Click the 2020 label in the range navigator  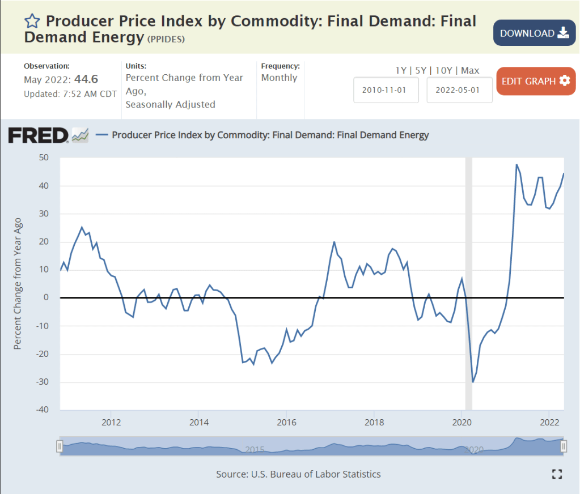click(473, 449)
